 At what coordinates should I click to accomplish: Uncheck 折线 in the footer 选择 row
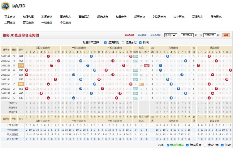[222, 145]
